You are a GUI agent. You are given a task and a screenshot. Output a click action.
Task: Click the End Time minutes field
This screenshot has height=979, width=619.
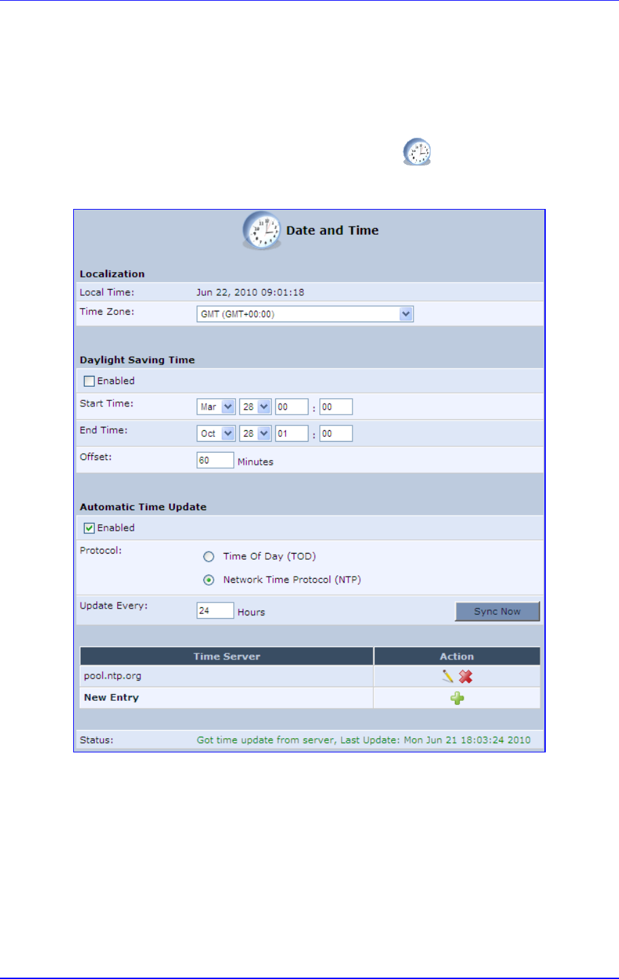[336, 434]
